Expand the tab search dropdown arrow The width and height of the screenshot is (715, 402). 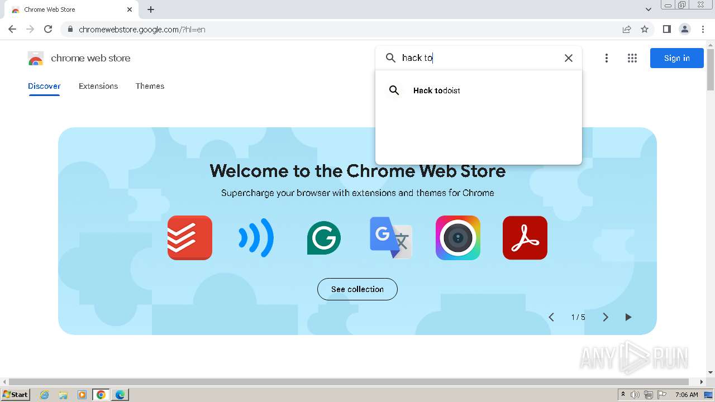point(649,9)
